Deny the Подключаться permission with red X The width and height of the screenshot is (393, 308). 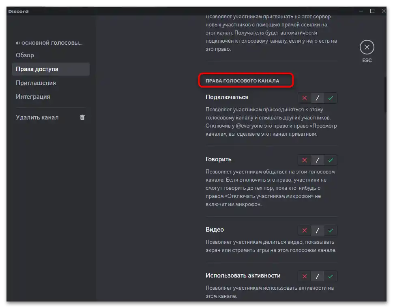point(304,98)
